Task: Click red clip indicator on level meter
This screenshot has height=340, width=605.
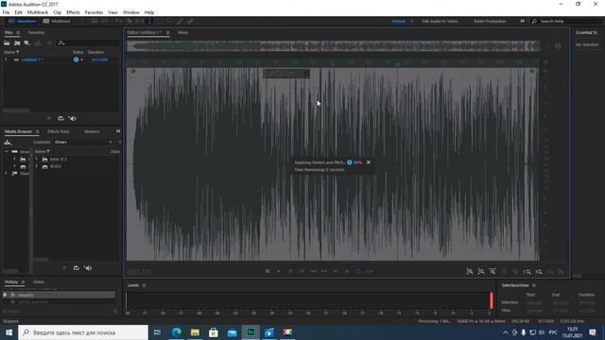Action: coord(492,300)
